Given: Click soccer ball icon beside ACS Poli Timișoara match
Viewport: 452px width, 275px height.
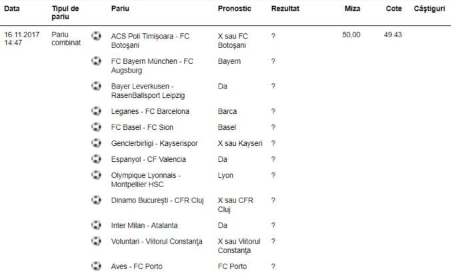Looking at the screenshot, I should 97,35.
